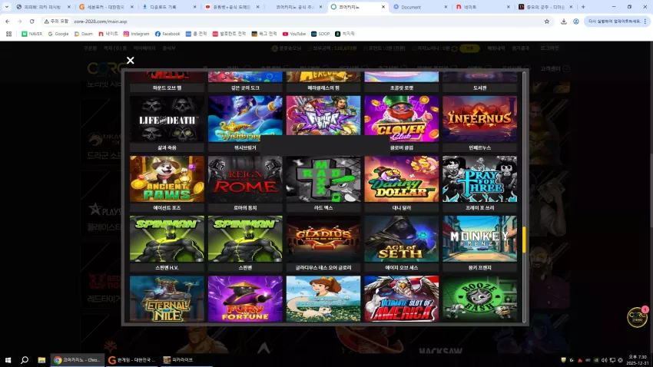
Task: Open the Instagram bookmark
Action: click(x=136, y=34)
